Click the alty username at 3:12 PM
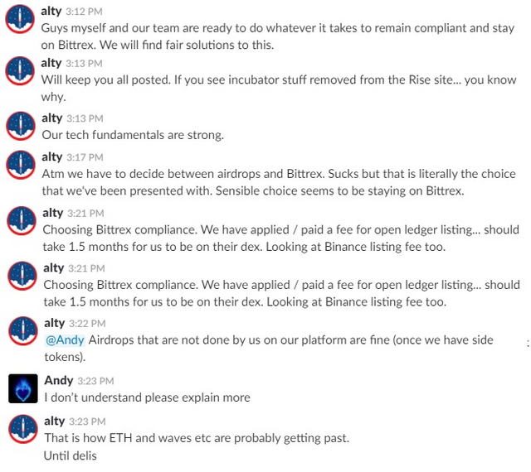The width and height of the screenshot is (531, 472). pos(51,11)
